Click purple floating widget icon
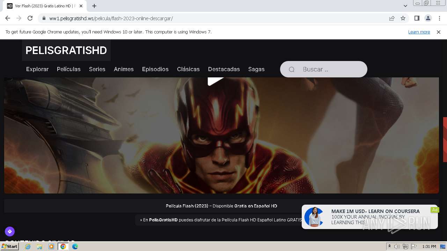 (x=10, y=231)
